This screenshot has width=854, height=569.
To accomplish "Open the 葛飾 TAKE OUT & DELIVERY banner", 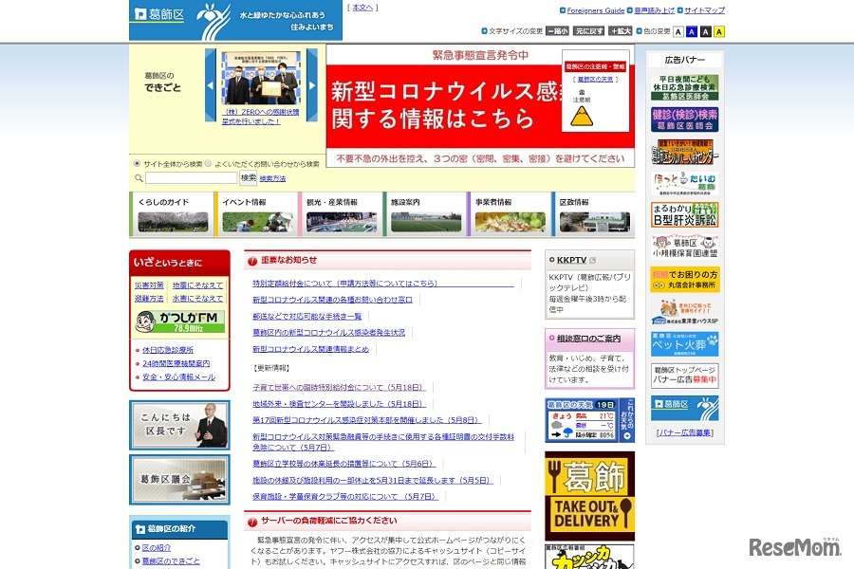I will coord(590,495).
